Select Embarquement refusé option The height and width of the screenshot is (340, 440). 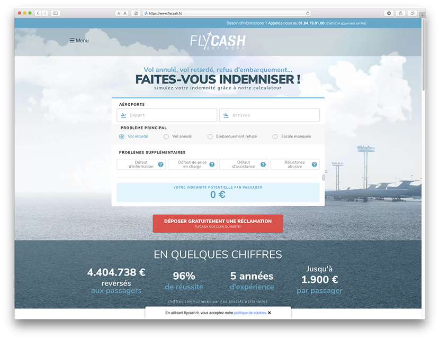click(x=210, y=136)
